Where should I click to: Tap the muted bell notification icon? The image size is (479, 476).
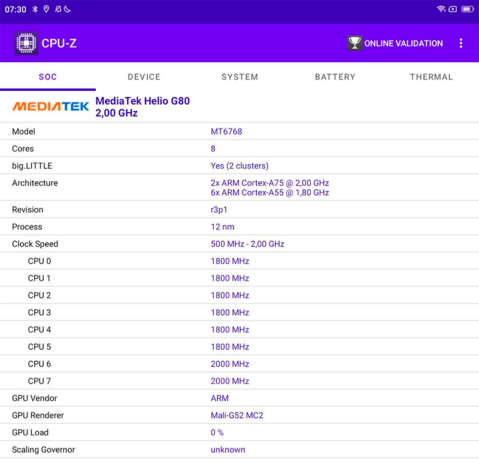point(57,9)
